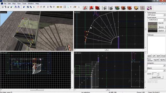The width and height of the screenshot is (166, 93).
Task: Open the Tools menu
Action: tap(24, 4)
